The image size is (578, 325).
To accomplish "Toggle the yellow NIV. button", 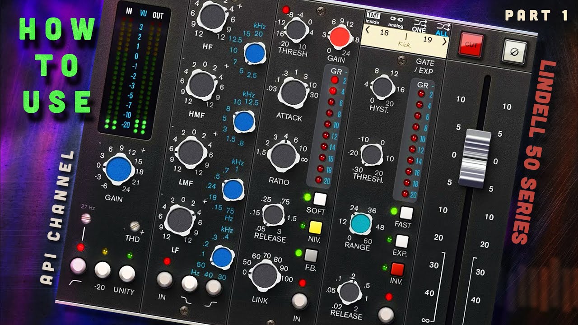I will [x=315, y=227].
